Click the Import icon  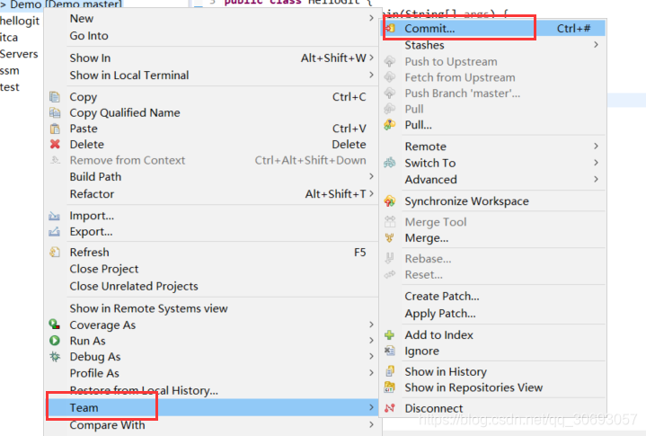55,216
